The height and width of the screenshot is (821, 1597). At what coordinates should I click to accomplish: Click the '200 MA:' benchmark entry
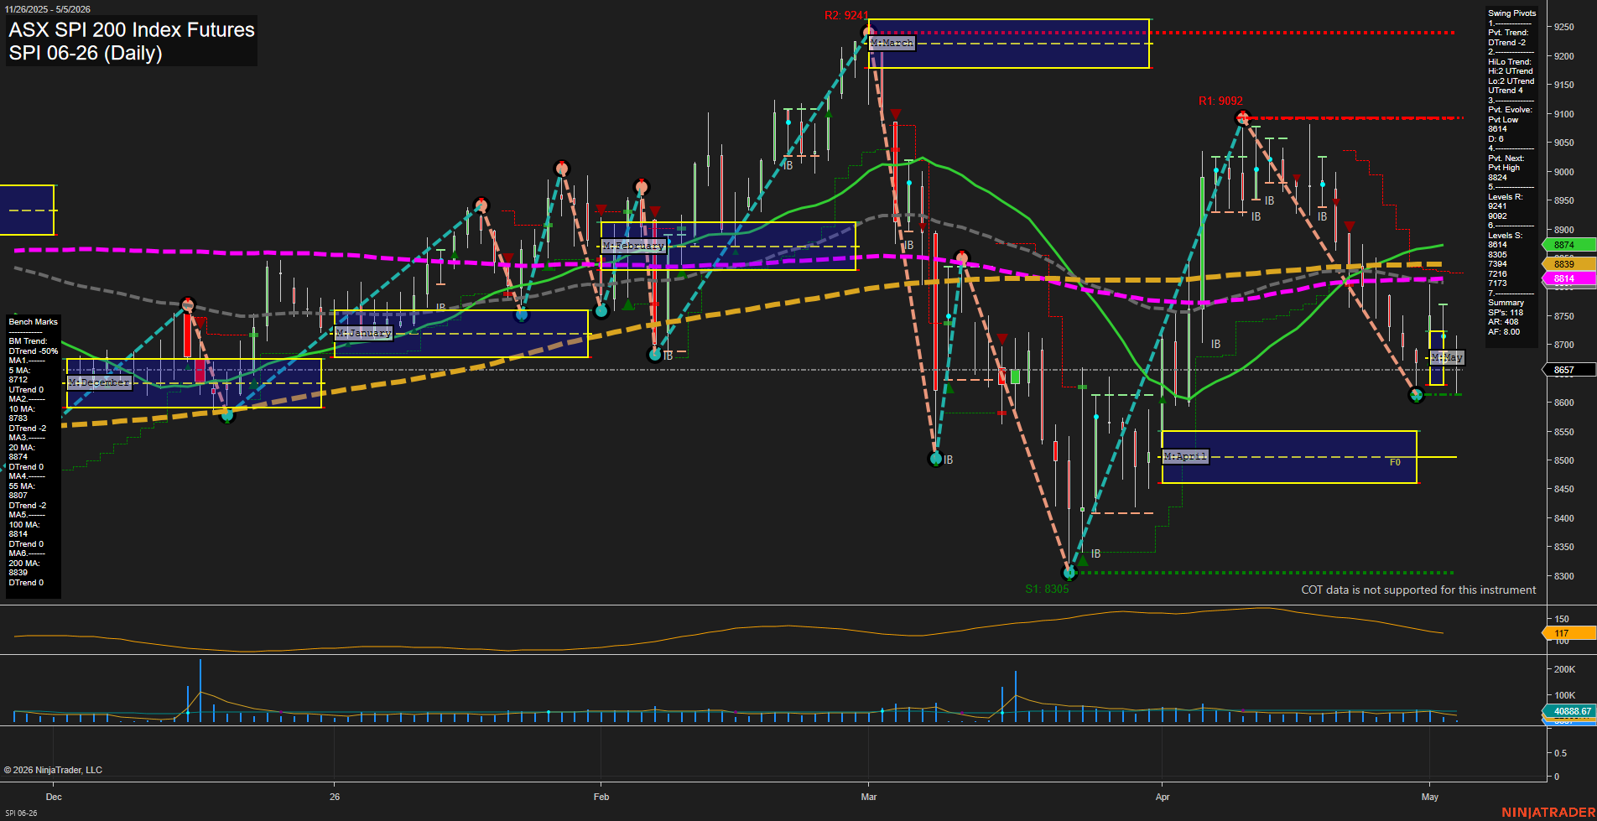point(23,564)
